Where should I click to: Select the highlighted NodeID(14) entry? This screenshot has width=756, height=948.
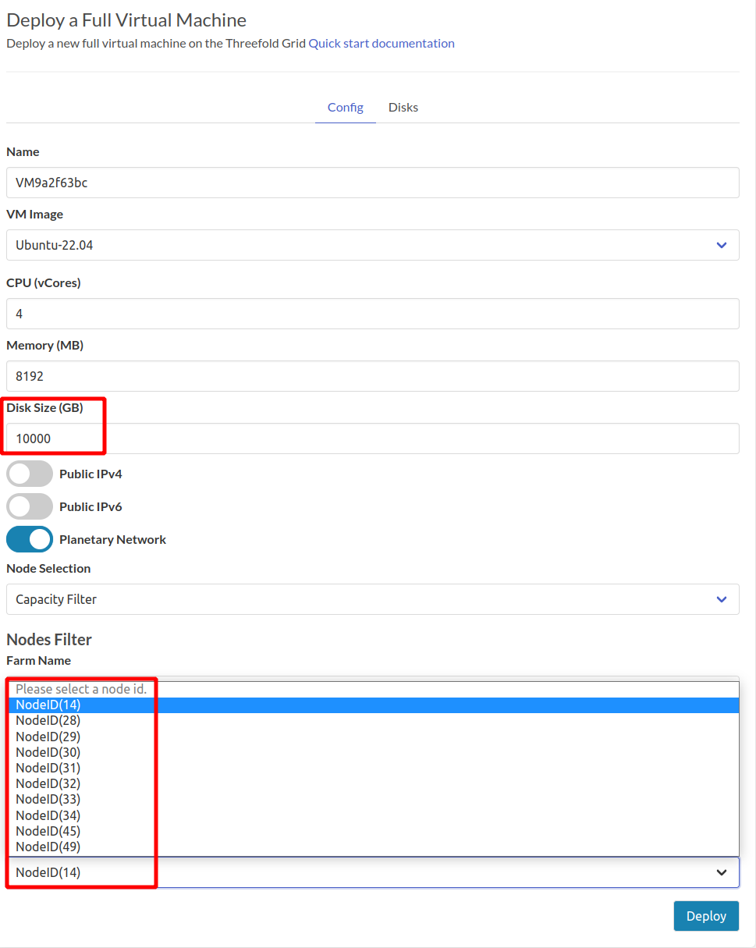pyautogui.click(x=47, y=705)
